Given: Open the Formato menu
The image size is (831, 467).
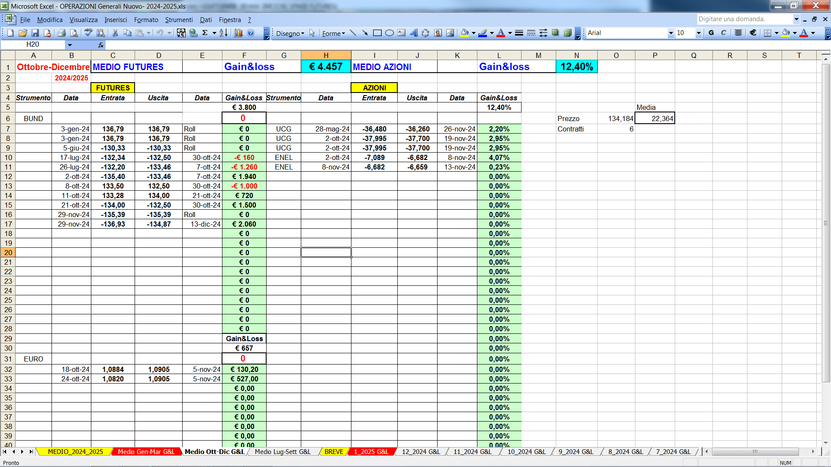Looking at the screenshot, I should pos(146,20).
